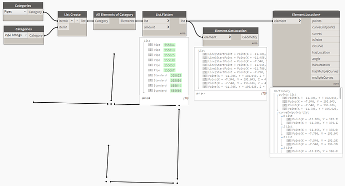Collapse the 0 List under curveEndpoints
345x186 pixels.
(282, 116)
